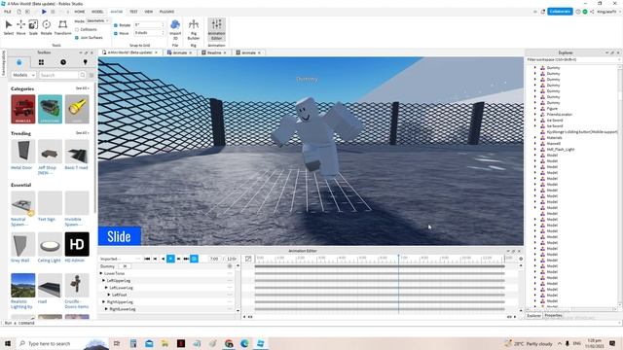Click the New file icon beside FILE

point(18,12)
